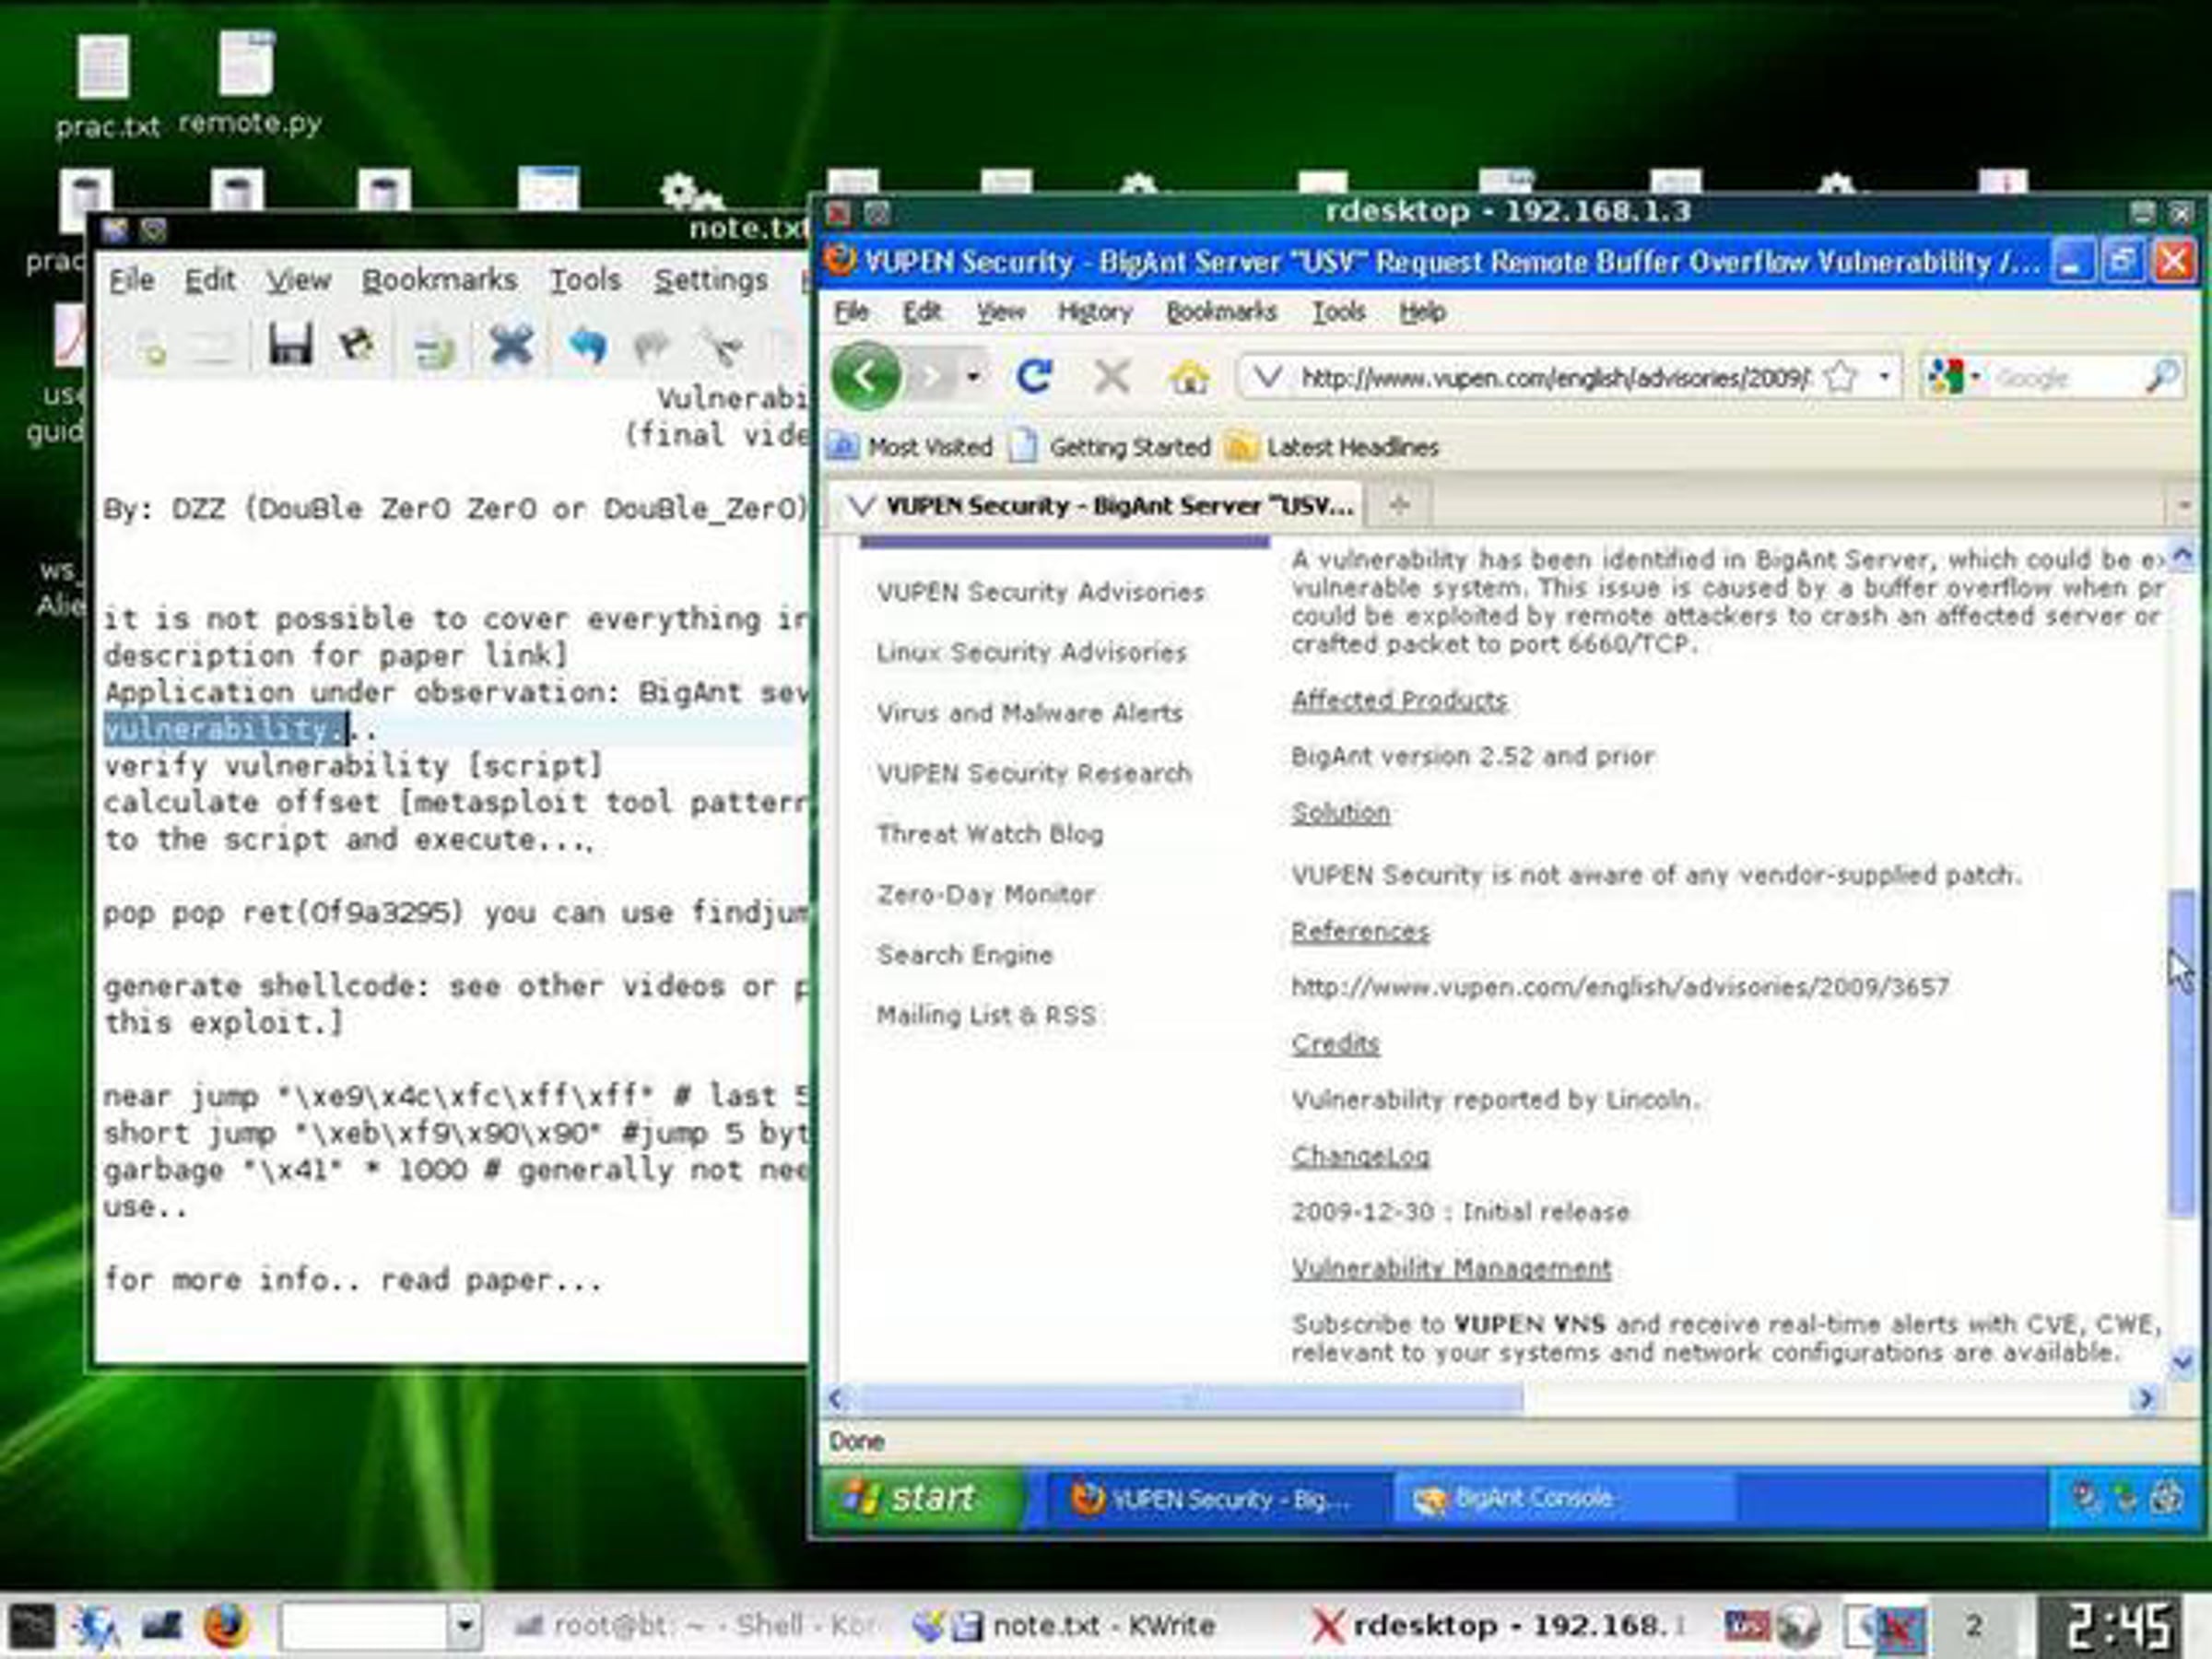Open KWrite File menu
The height and width of the screenshot is (1659, 2212).
click(131, 280)
